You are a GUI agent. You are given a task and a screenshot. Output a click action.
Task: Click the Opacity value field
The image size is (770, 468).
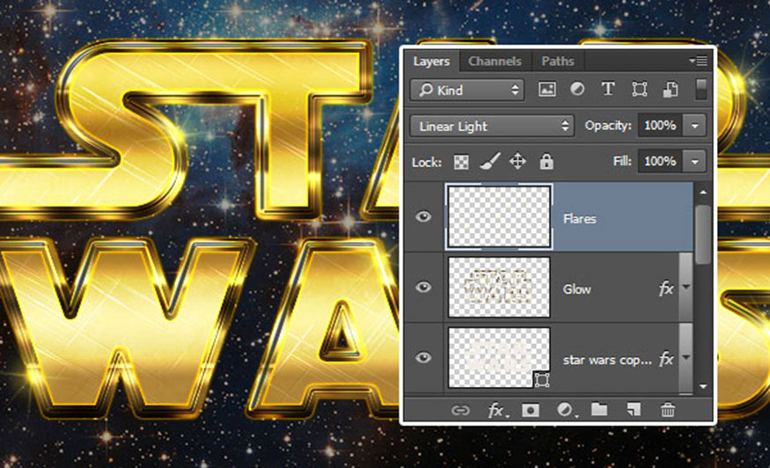pyautogui.click(x=660, y=125)
